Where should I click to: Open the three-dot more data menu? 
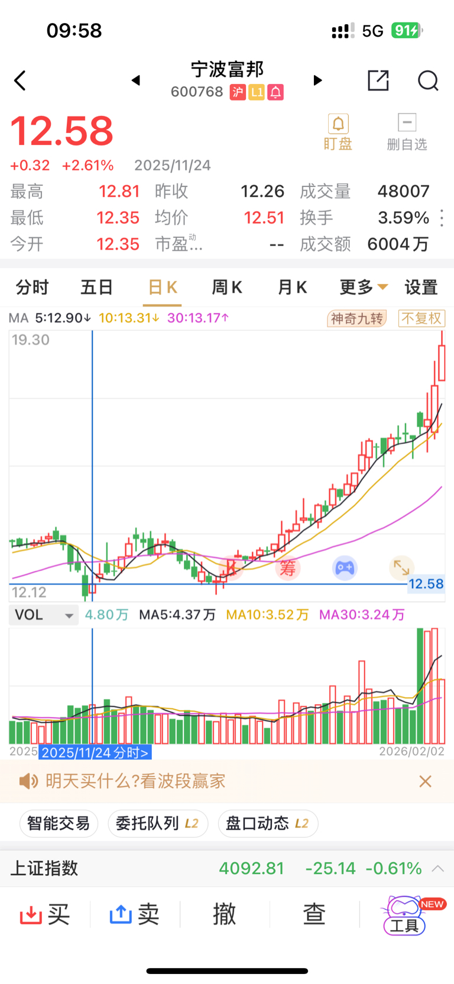click(x=442, y=218)
